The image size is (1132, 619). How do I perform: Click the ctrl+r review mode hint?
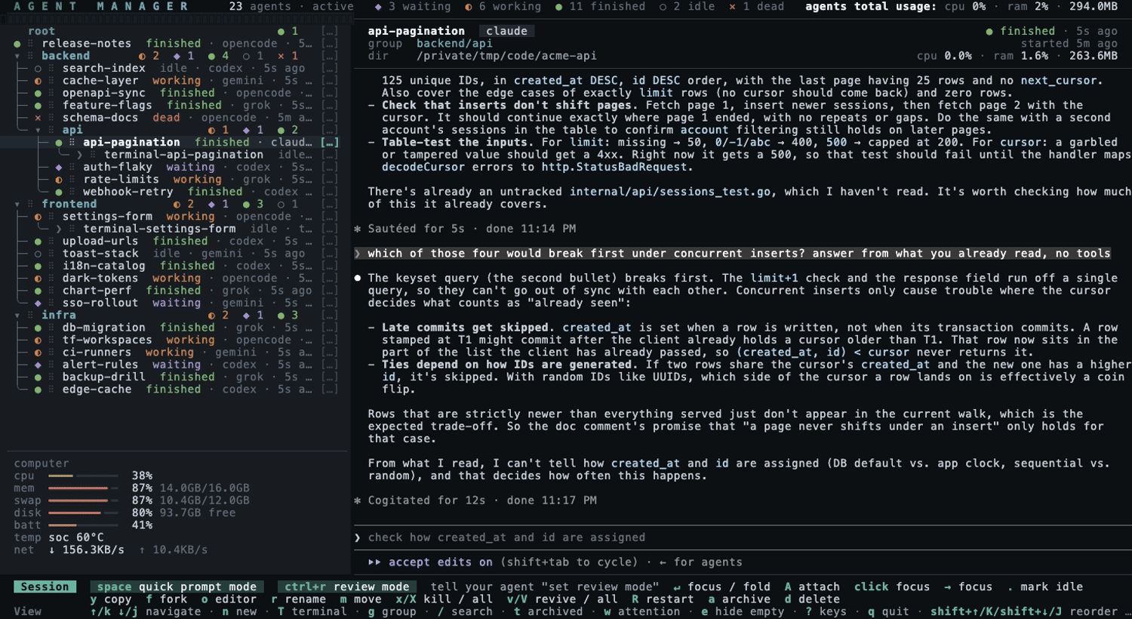tap(346, 587)
